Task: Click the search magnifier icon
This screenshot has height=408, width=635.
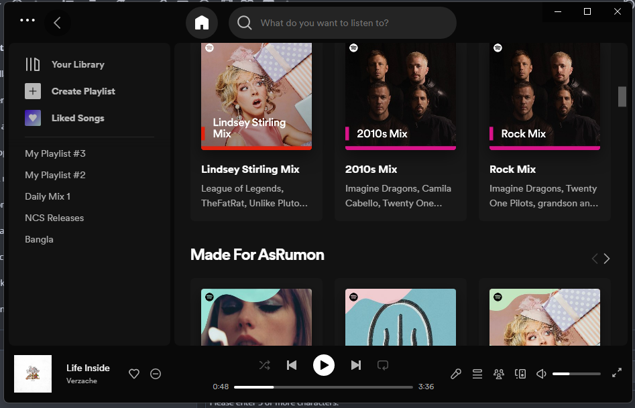Action: (x=244, y=23)
